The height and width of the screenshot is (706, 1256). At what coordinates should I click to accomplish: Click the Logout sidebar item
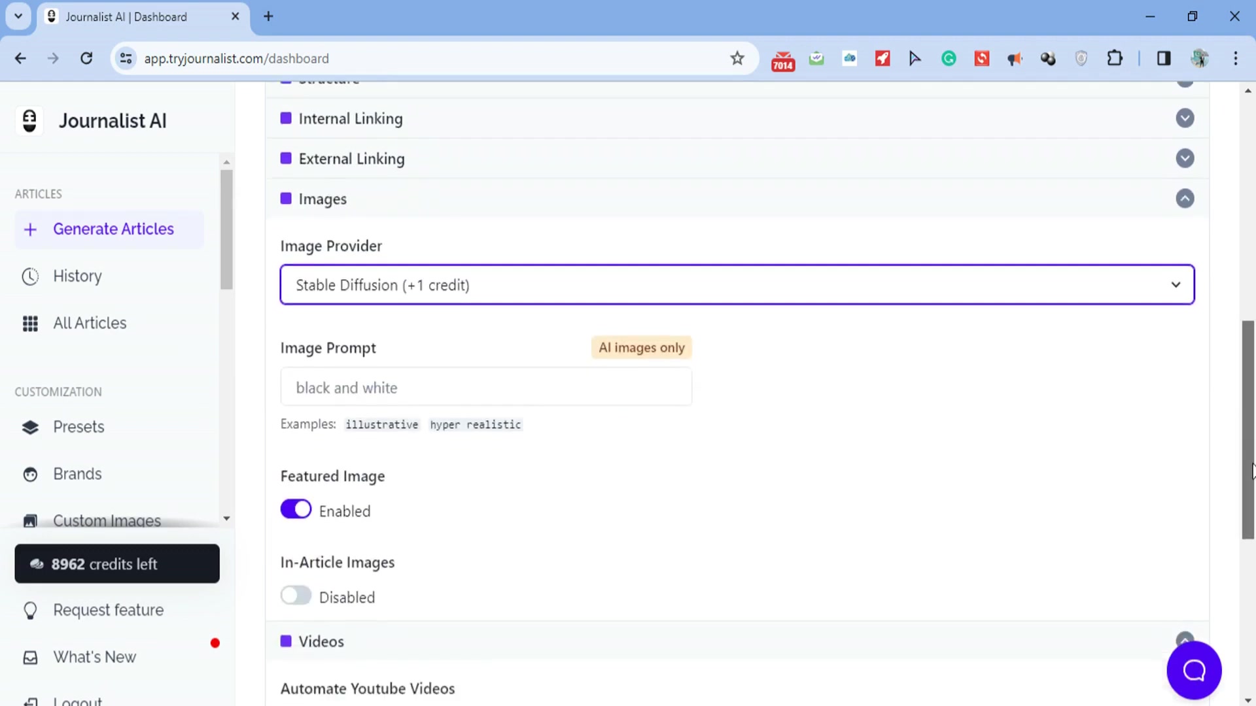(x=77, y=701)
